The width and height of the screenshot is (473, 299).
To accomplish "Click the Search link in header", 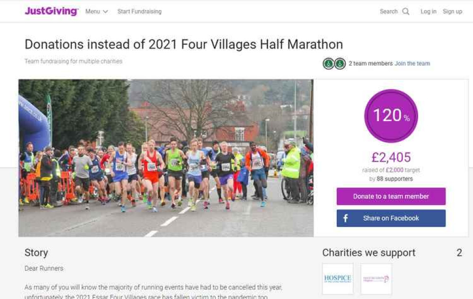I will pyautogui.click(x=388, y=11).
